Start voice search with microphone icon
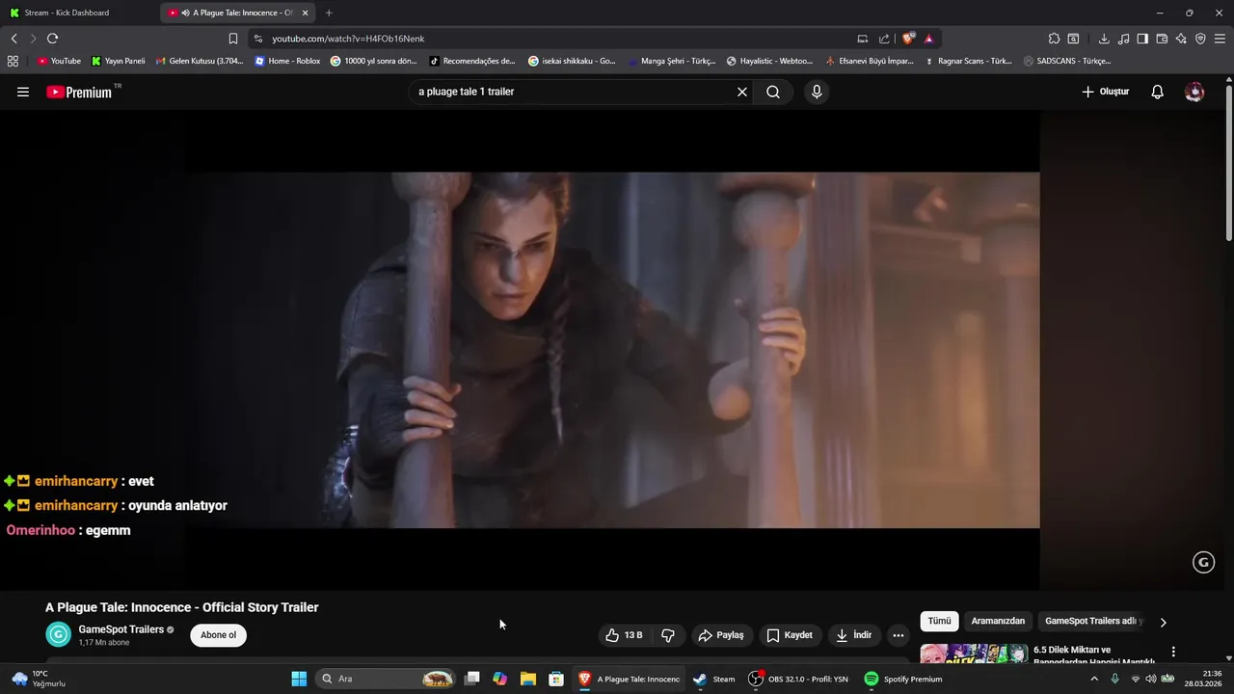1234x694 pixels. pyautogui.click(x=817, y=92)
